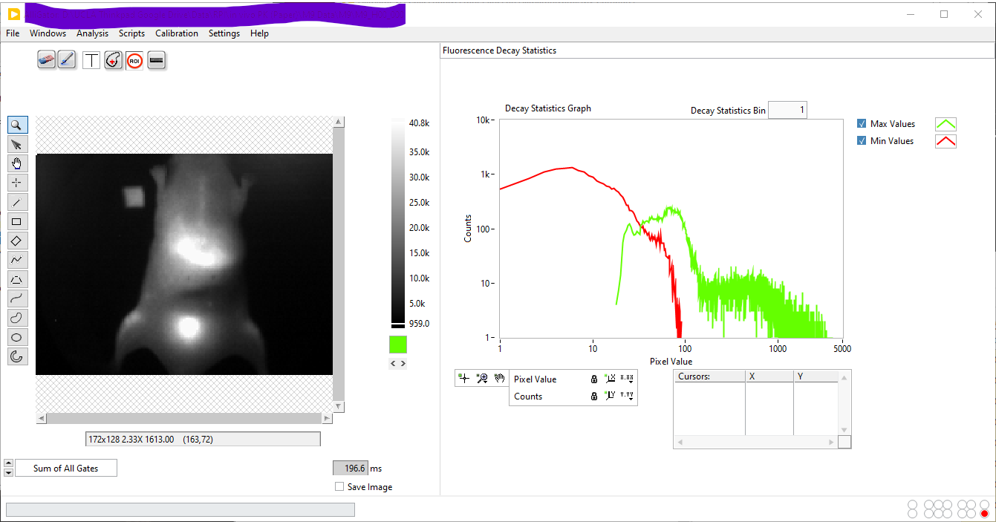Click the Cursors column header

click(x=709, y=376)
